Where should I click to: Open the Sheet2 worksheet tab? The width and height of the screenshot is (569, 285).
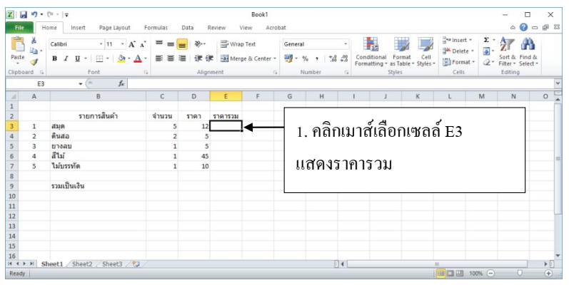click(81, 264)
